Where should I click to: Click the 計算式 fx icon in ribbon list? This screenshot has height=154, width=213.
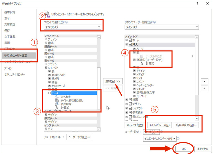141,64
